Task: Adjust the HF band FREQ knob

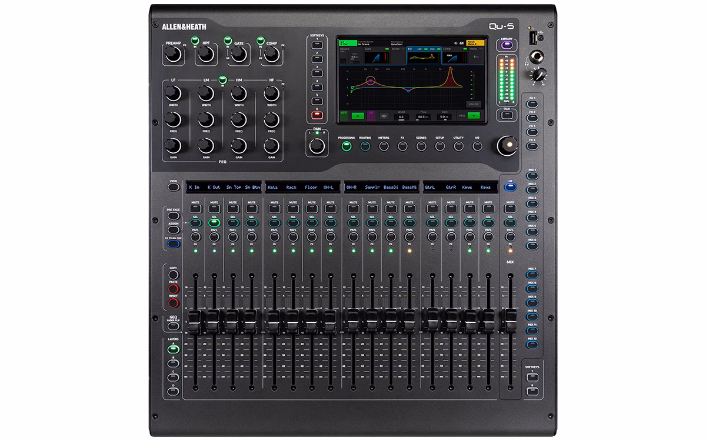Action: click(271, 120)
